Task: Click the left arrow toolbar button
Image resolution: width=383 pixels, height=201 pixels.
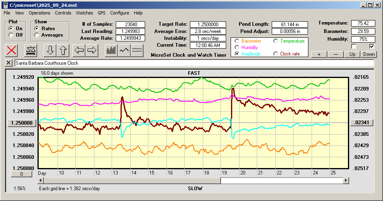Action: (79, 50)
